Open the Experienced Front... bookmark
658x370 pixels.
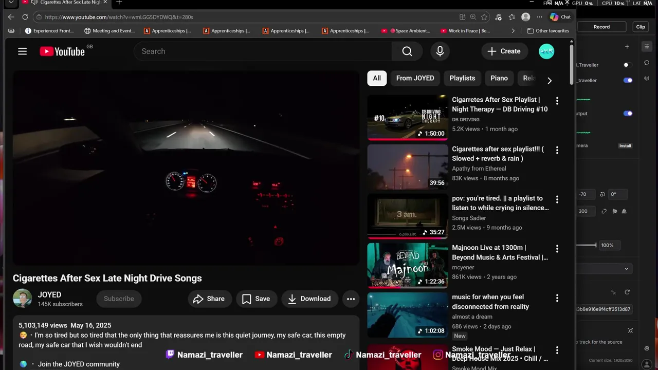49,31
